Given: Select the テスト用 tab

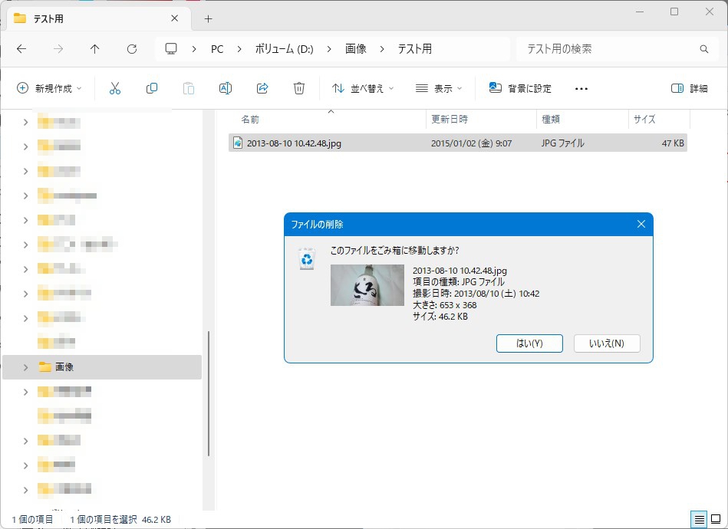Looking at the screenshot, I should pyautogui.click(x=96, y=18).
